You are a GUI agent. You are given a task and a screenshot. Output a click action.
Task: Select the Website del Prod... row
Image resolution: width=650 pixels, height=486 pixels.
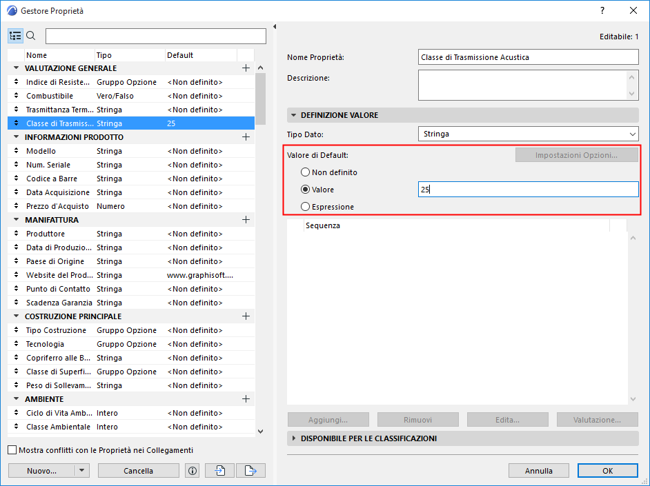click(131, 275)
